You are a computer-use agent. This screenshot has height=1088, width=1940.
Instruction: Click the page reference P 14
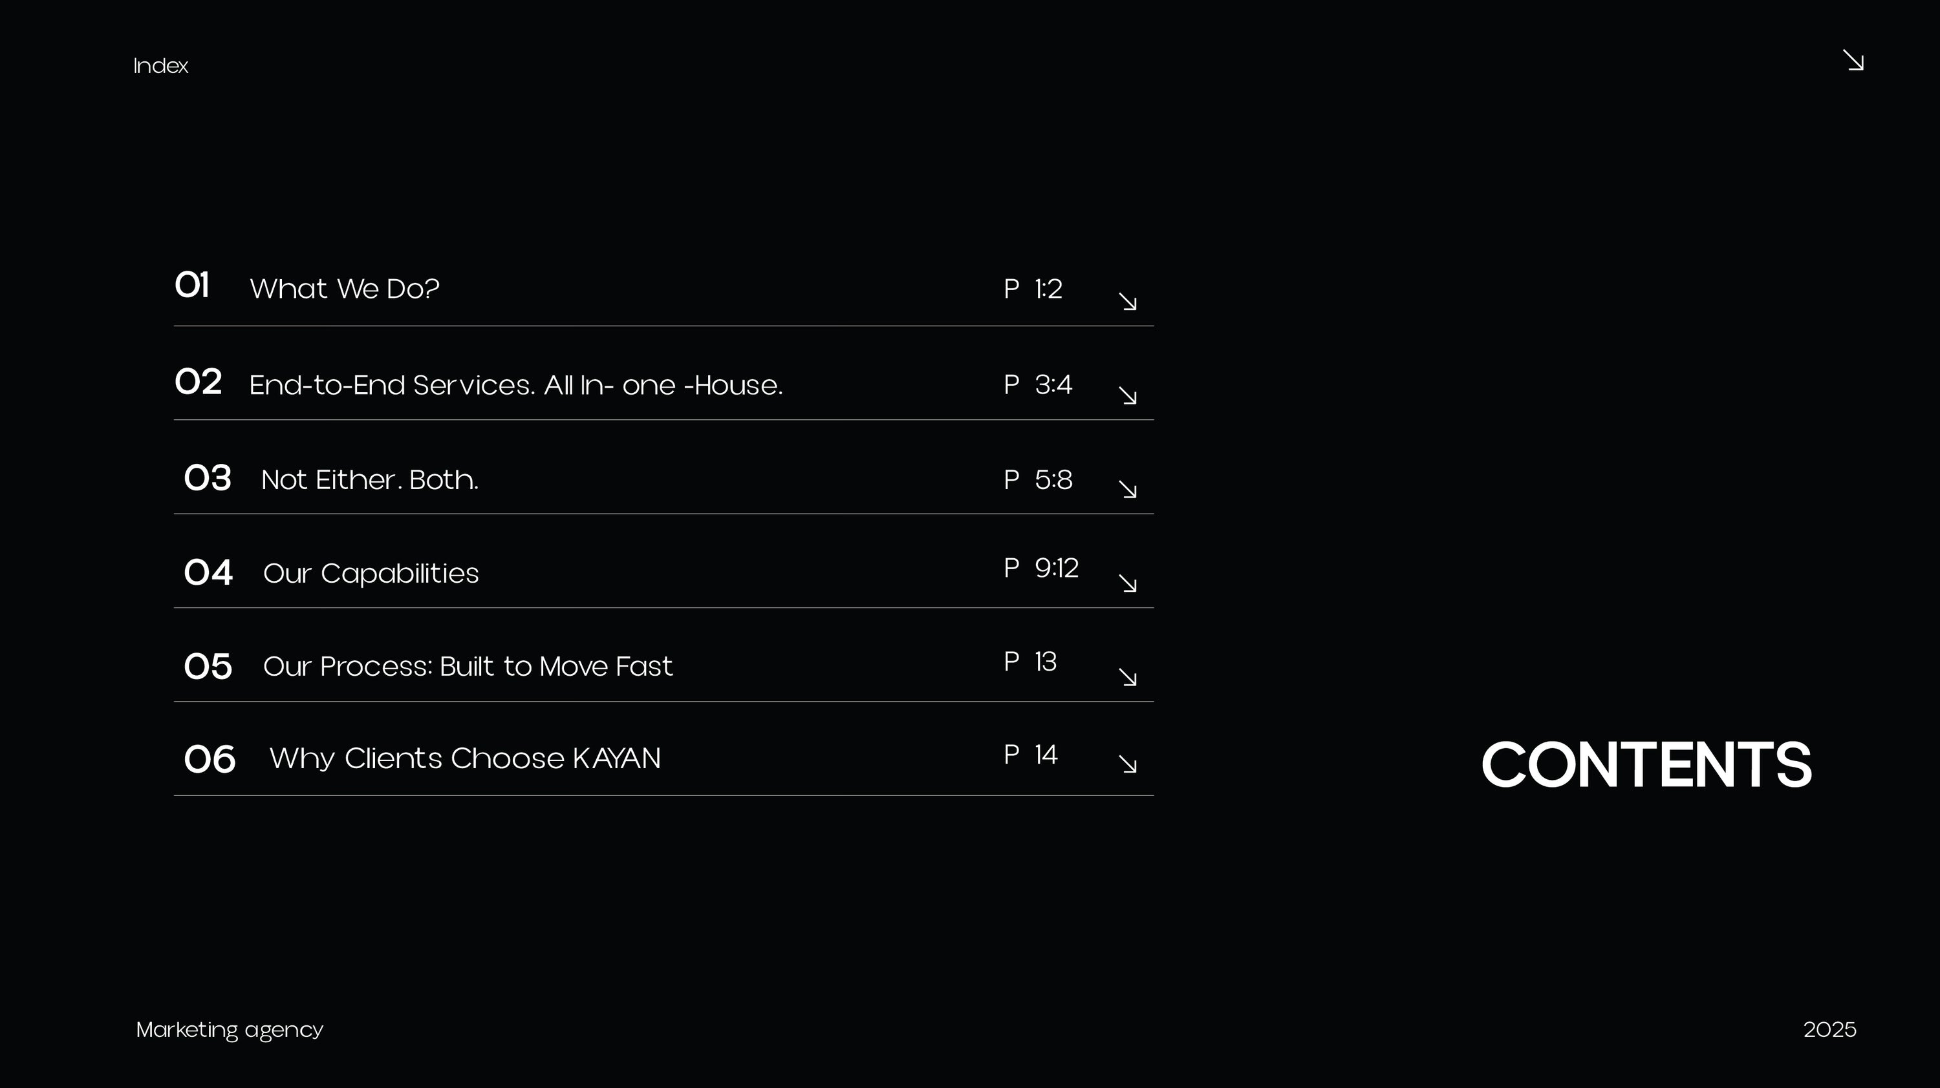[1030, 755]
